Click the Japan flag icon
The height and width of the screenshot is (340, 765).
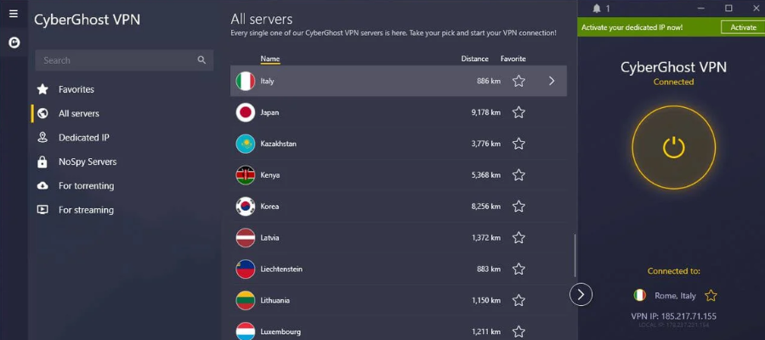pos(246,113)
